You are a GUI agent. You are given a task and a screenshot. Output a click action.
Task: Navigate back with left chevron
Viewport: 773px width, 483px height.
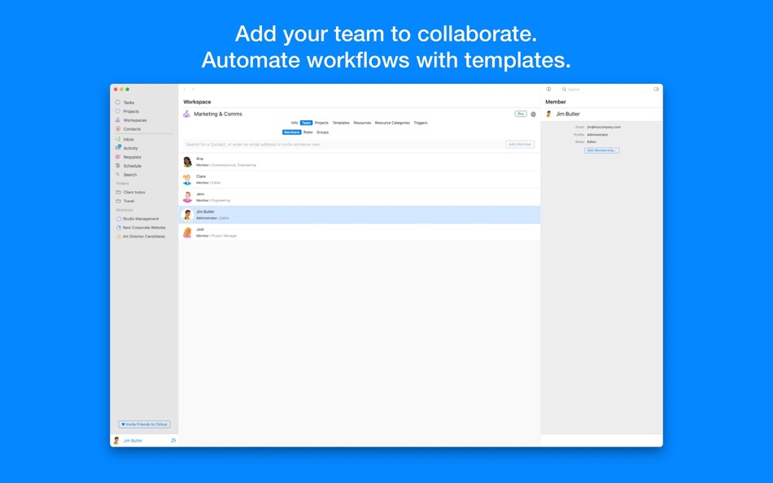(185, 89)
